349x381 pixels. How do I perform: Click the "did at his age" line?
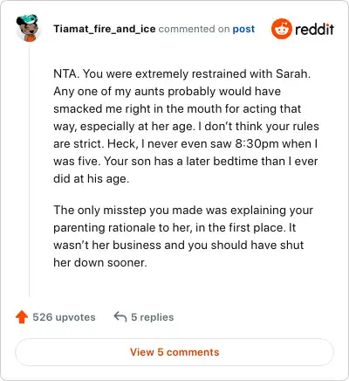coord(91,179)
